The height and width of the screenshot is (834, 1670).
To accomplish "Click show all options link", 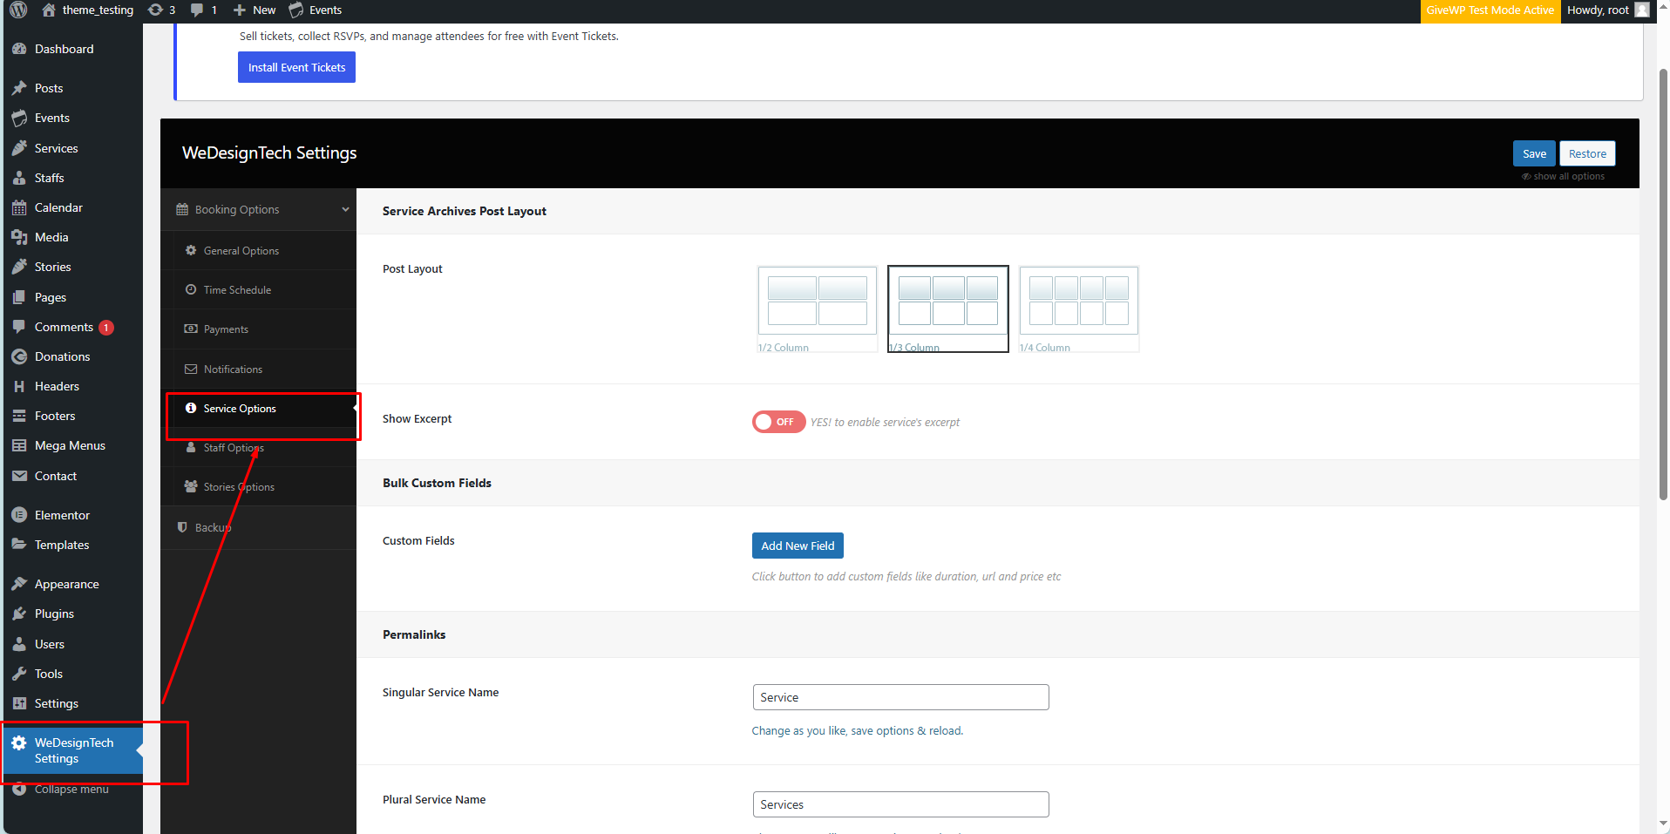I will pyautogui.click(x=1564, y=176).
